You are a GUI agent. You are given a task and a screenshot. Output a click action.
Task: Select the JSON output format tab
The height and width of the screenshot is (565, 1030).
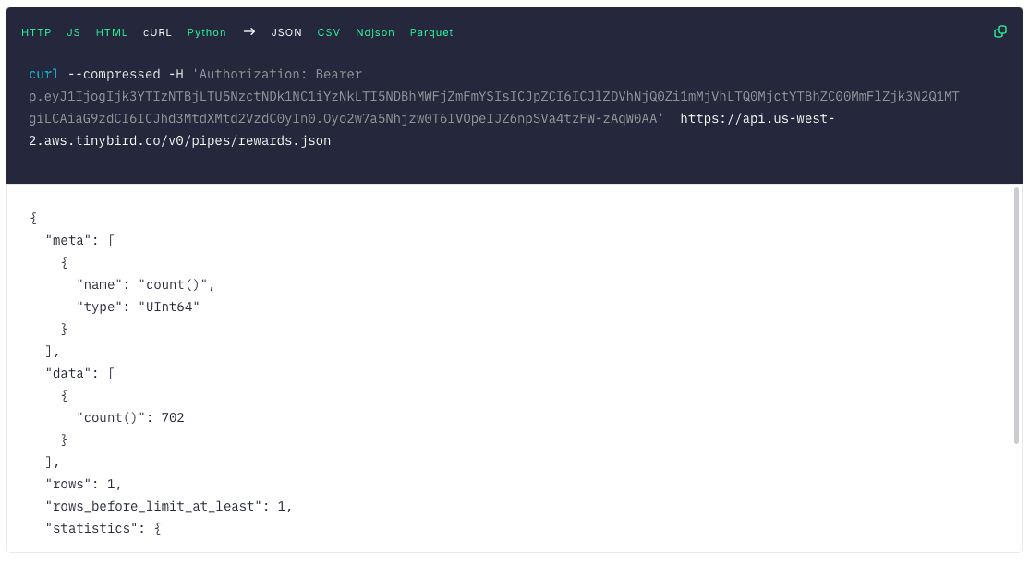pos(286,32)
